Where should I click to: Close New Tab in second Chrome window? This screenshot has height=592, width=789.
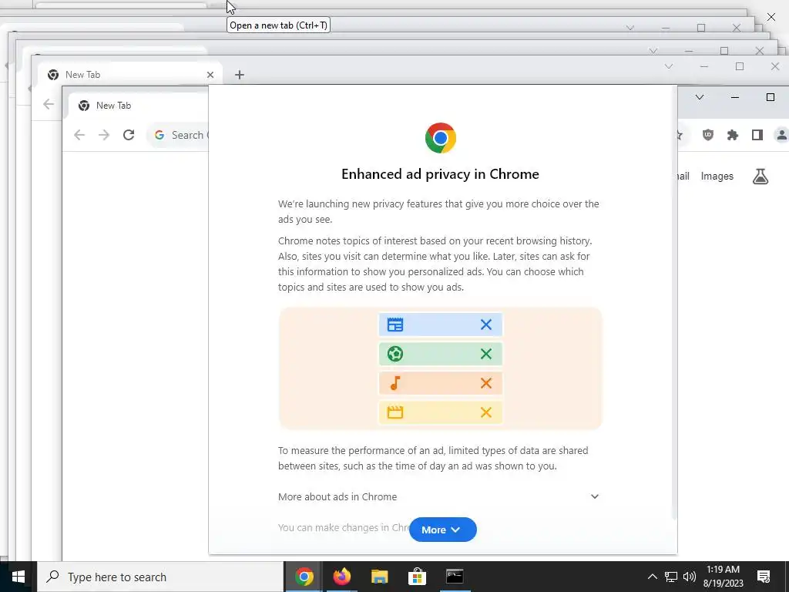[x=210, y=75]
